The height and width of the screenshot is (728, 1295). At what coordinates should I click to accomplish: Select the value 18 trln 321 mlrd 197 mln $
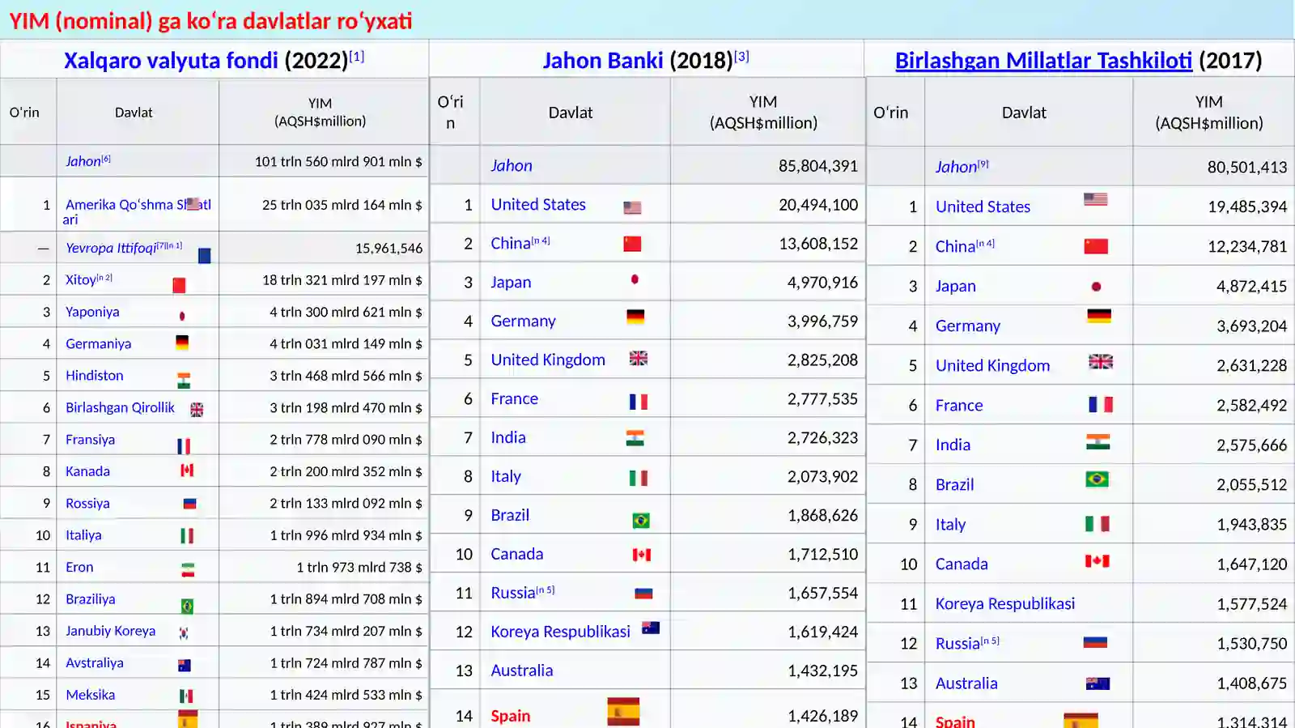point(342,280)
